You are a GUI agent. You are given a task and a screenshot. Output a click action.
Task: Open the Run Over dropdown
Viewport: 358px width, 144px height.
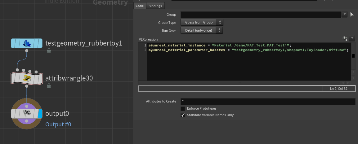(202, 30)
